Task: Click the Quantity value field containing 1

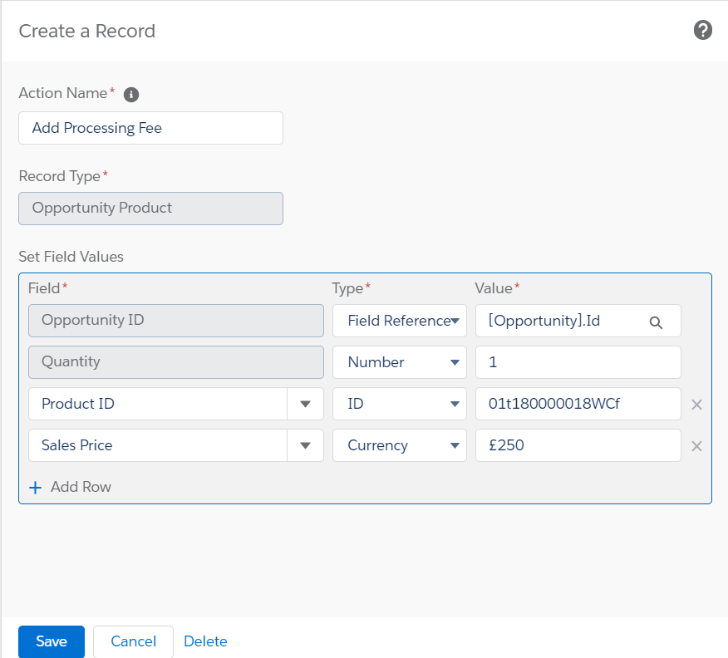Action: (x=578, y=362)
